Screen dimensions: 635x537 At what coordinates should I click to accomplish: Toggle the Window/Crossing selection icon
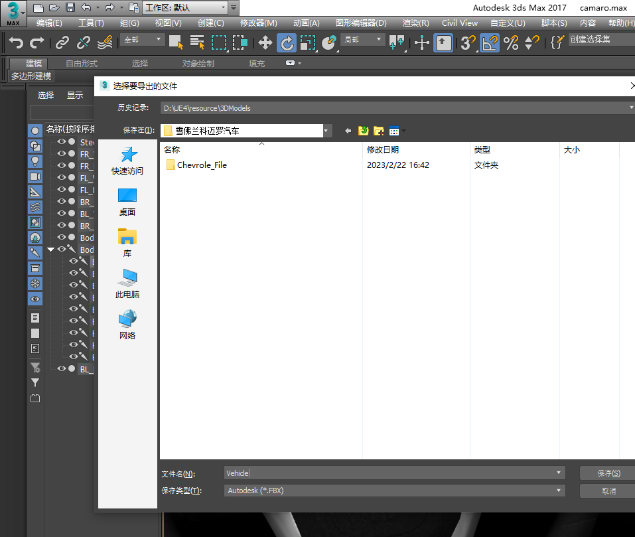(240, 42)
